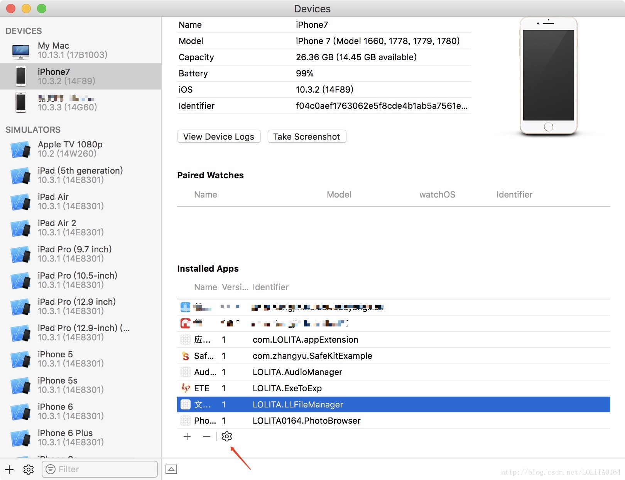Screen dimensions: 625x480
Task: Click the red app icon in second row
Action: coord(186,323)
